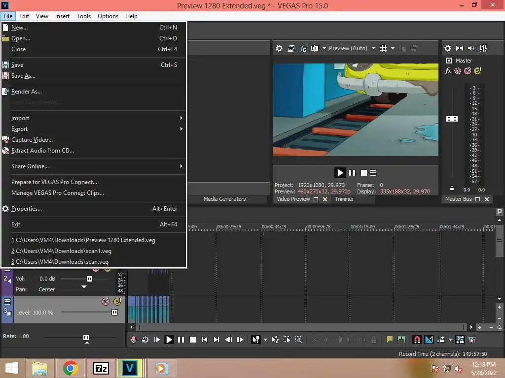Switch to Media Generators tab

225,199
